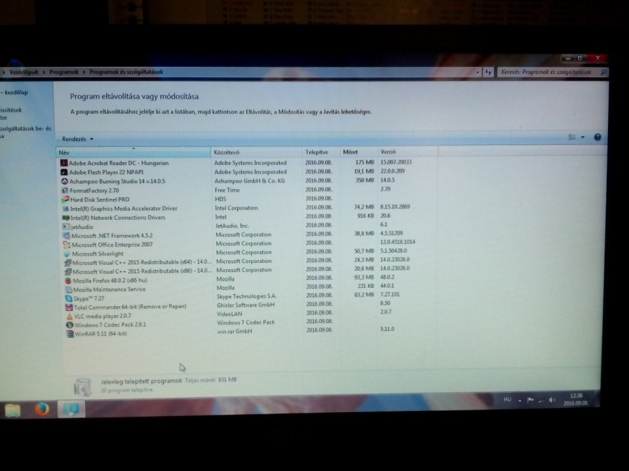Select Microsoft .NET Framework 4.5.2 icon
The image size is (629, 471).
click(67, 235)
